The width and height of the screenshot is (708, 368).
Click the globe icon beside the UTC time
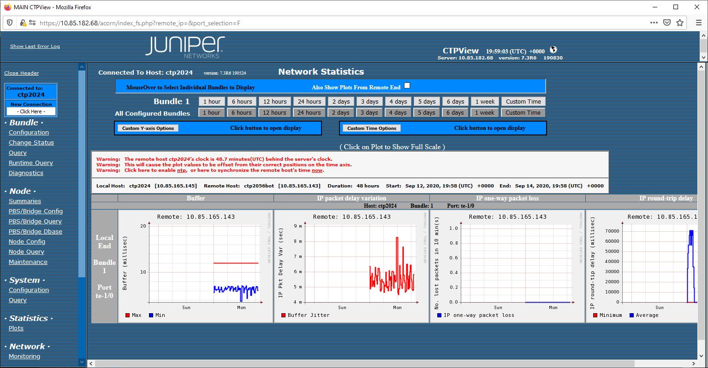[553, 50]
